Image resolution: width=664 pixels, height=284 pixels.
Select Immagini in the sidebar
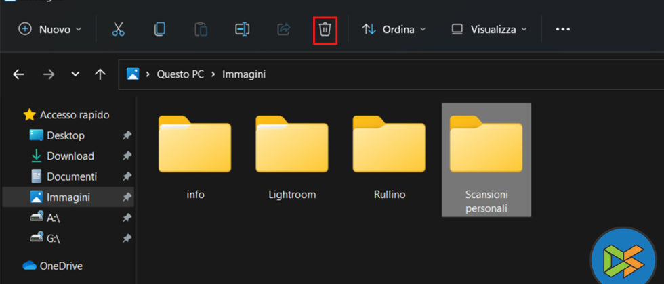68,197
